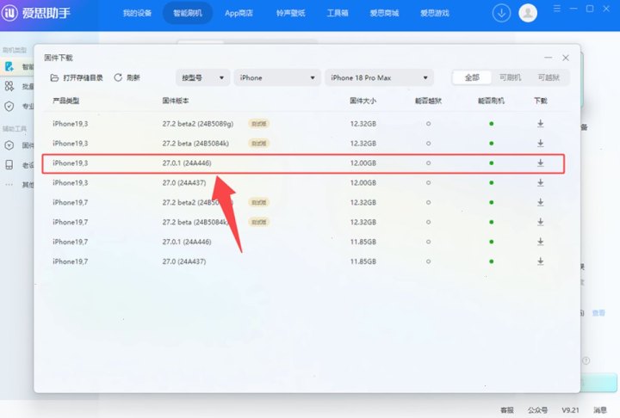Viewport: 620px width, 418px height.
Task: Go to 智能刷机 tab
Action: pos(188,13)
